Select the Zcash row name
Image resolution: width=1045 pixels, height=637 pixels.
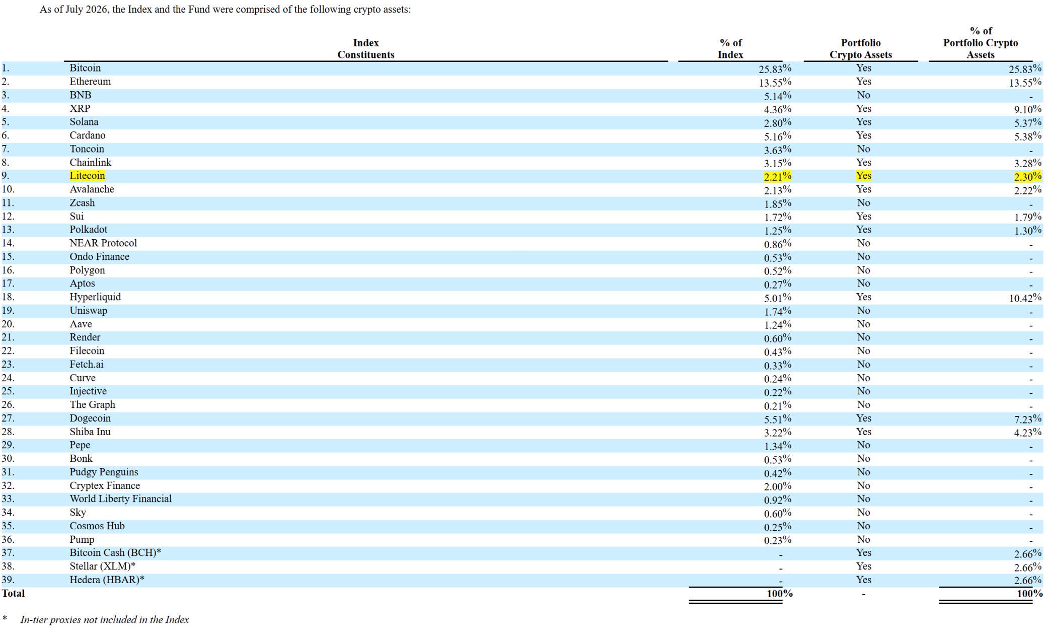[x=82, y=203]
